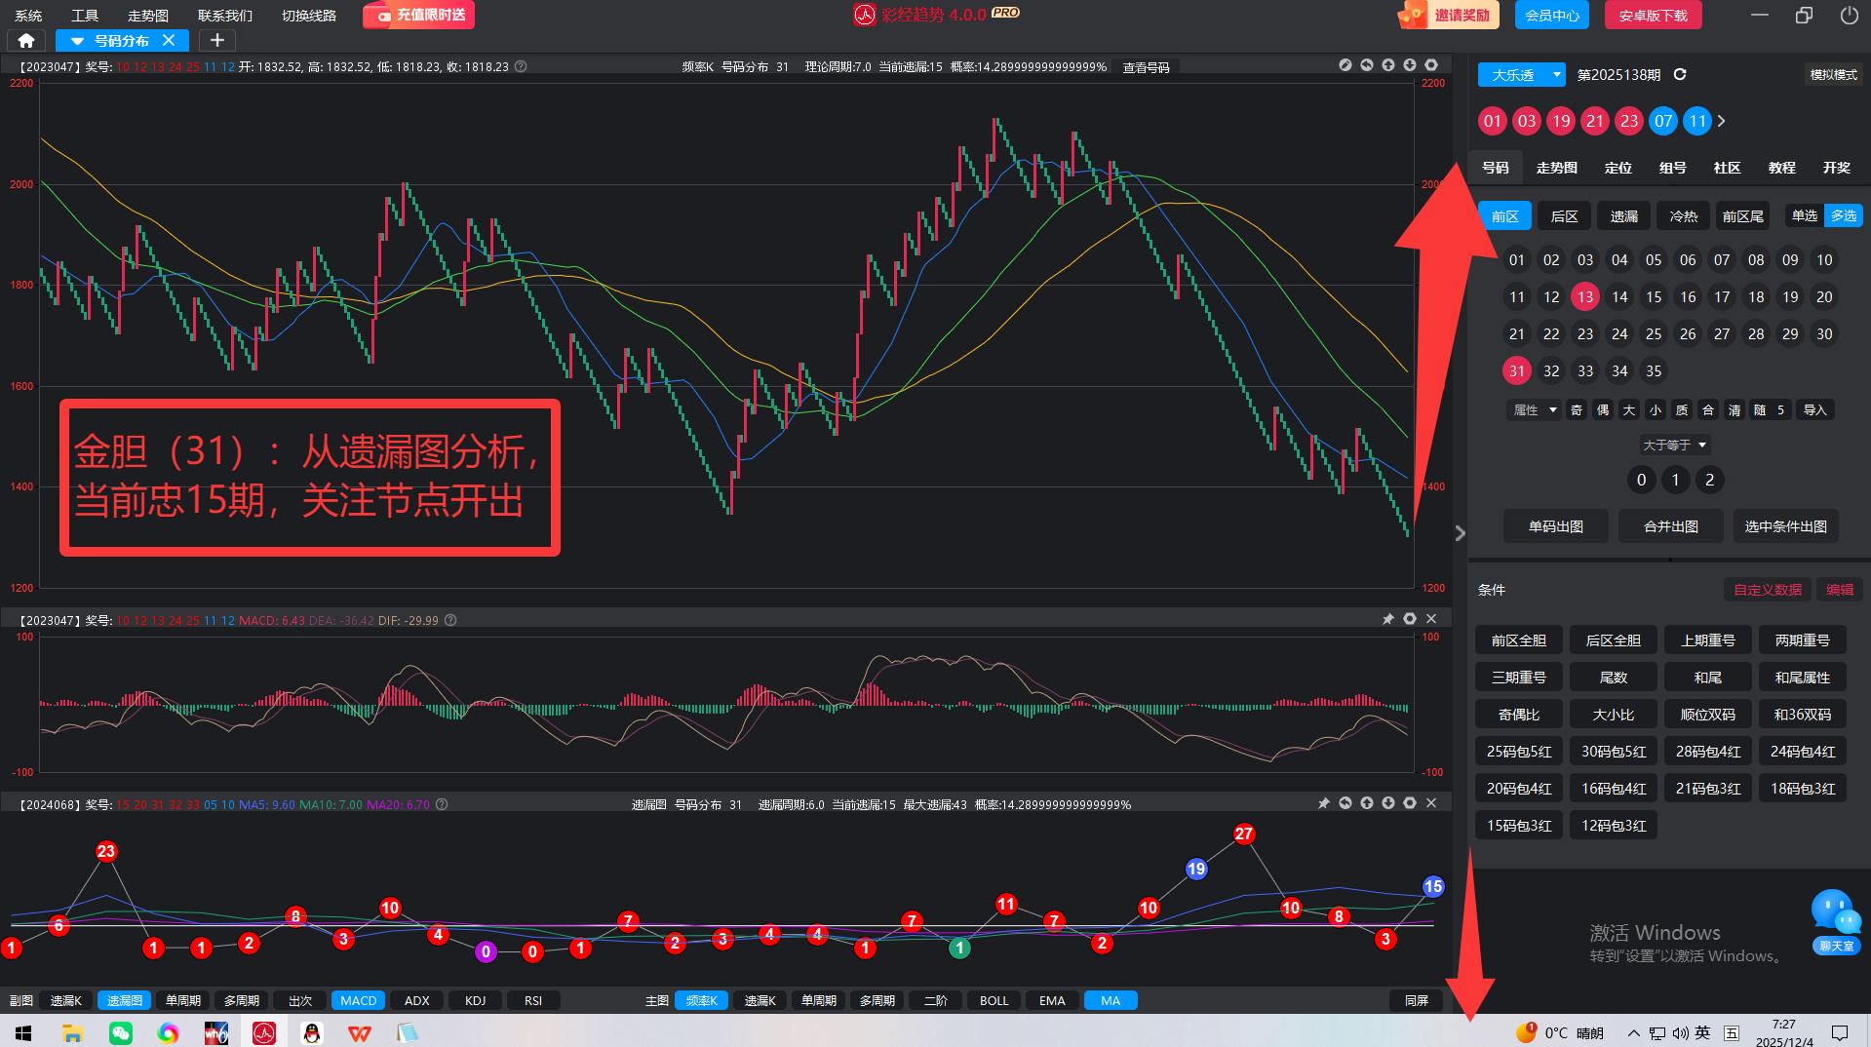
Task: Expand the 属性 attribute dropdown
Action: click(x=1535, y=409)
